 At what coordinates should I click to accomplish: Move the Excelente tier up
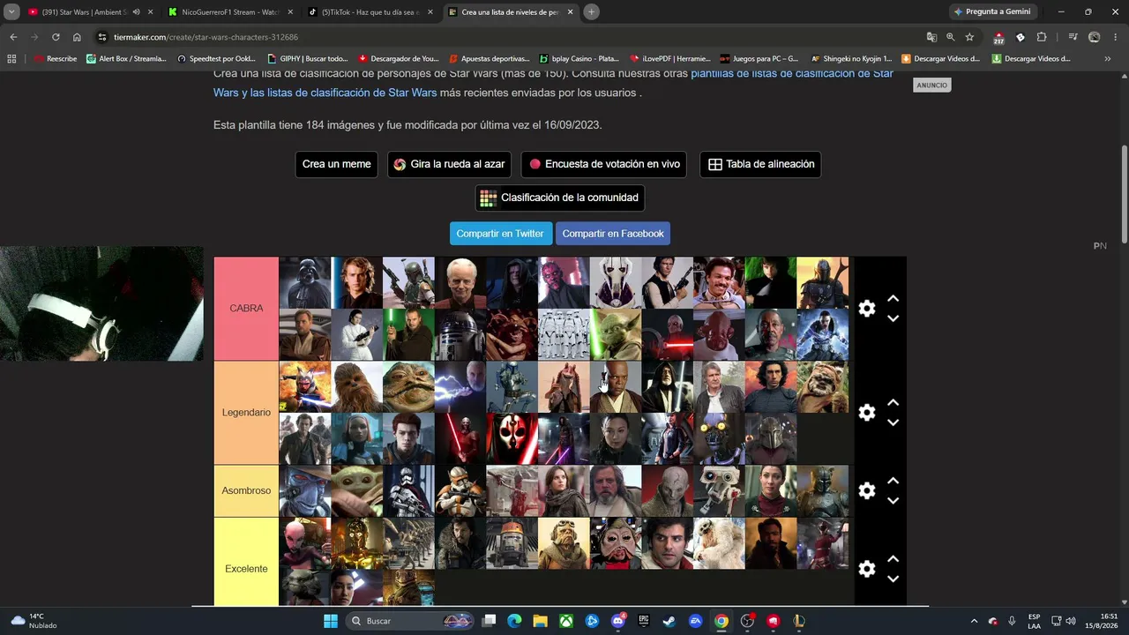pos(893,559)
